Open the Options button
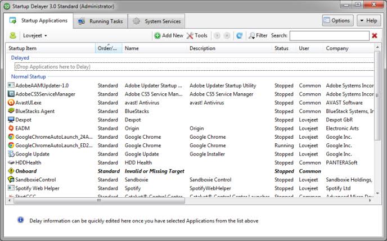The height and width of the screenshot is (241, 387). 337,21
